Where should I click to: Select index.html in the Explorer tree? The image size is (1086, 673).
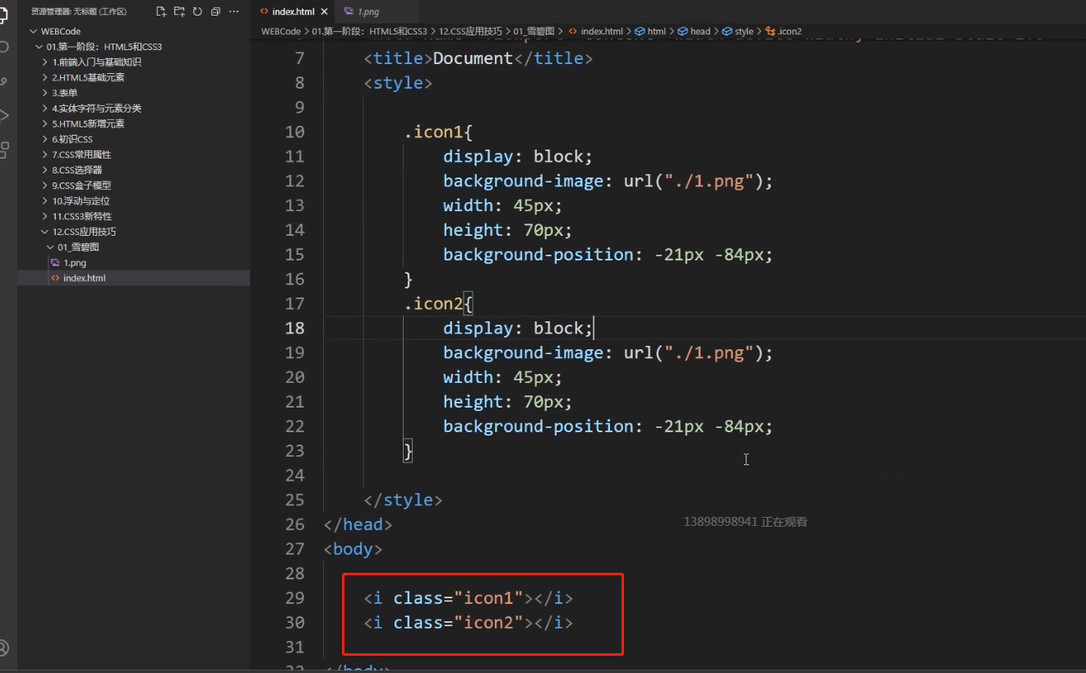click(x=133, y=278)
